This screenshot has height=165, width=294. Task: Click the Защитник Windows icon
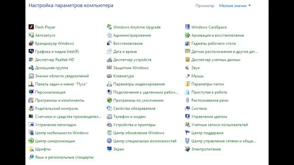click(x=109, y=68)
